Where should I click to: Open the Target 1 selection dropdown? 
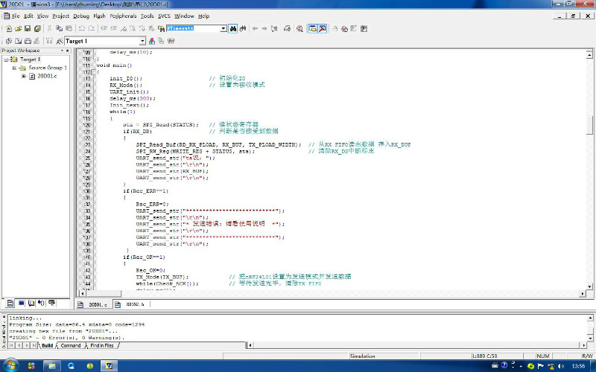coord(142,41)
